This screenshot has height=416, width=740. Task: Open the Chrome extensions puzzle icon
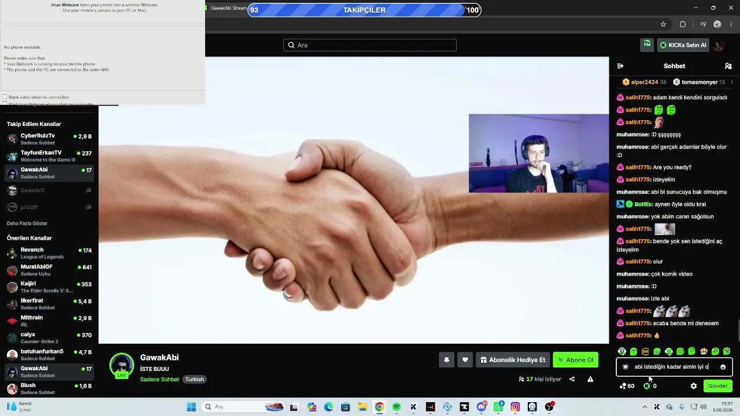(683, 24)
